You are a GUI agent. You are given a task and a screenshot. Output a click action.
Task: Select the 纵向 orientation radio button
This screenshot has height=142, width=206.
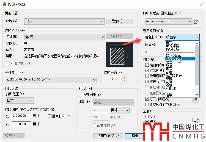point(147,116)
